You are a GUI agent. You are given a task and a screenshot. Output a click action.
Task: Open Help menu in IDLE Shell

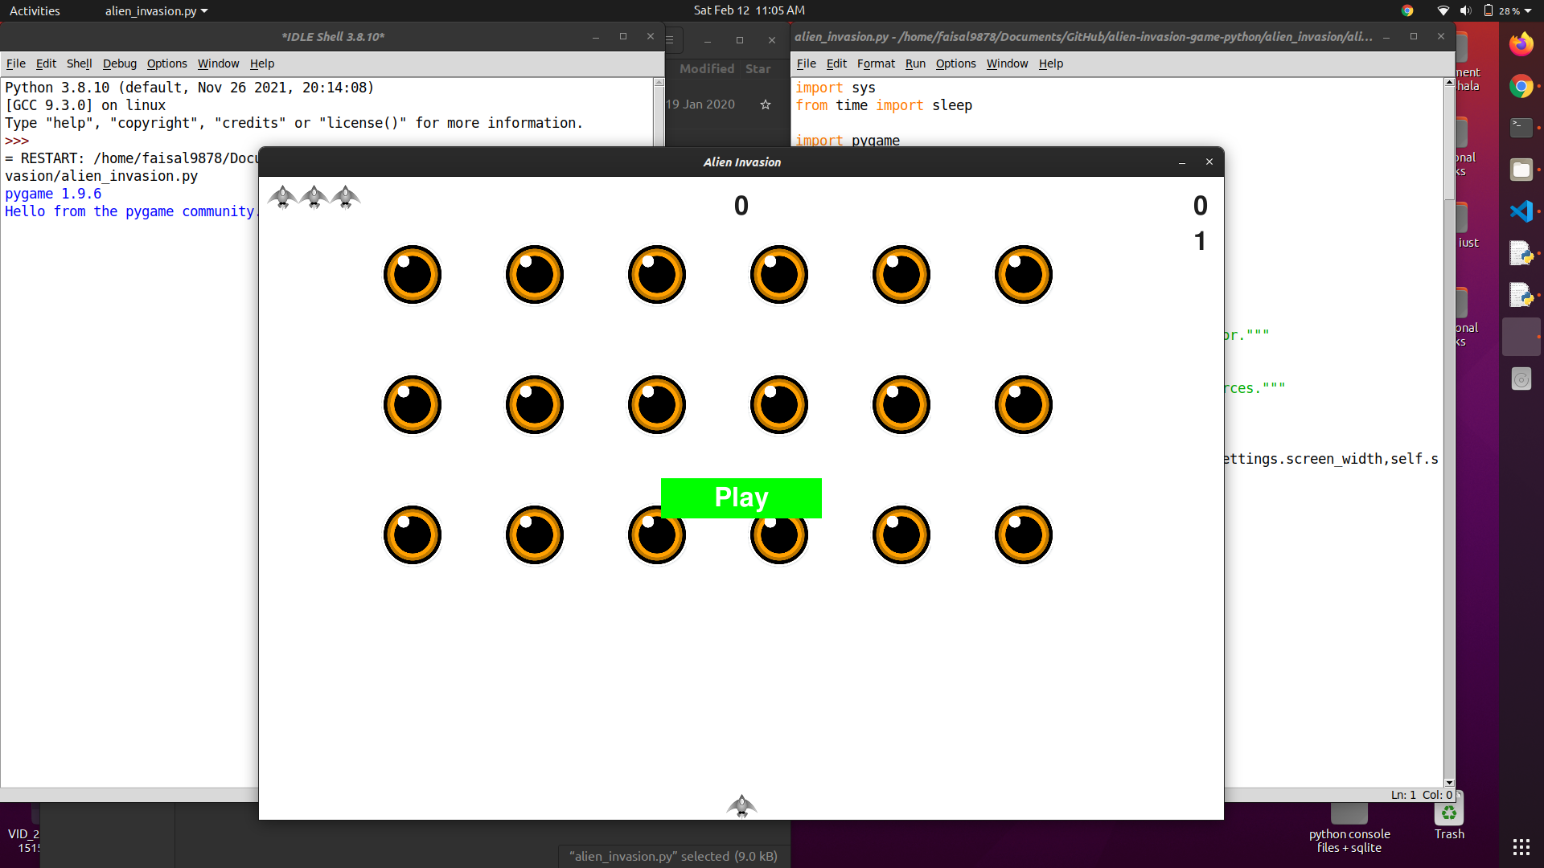click(x=262, y=63)
